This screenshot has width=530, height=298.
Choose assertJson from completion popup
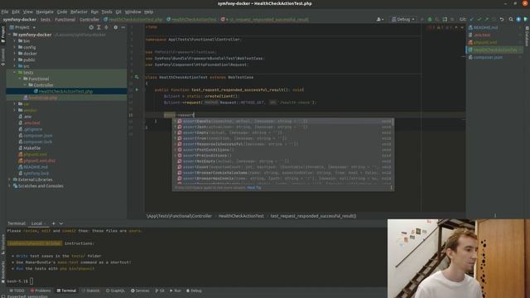pos(283,127)
